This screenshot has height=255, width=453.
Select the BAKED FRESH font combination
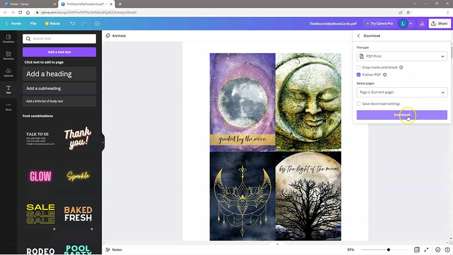click(78, 214)
